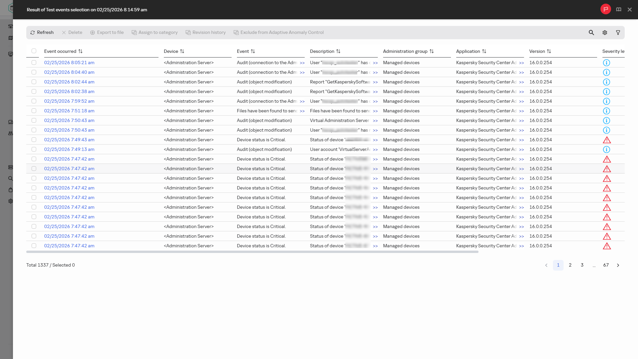
Task: Expand application name of 8:04:40 am row
Action: (521, 72)
